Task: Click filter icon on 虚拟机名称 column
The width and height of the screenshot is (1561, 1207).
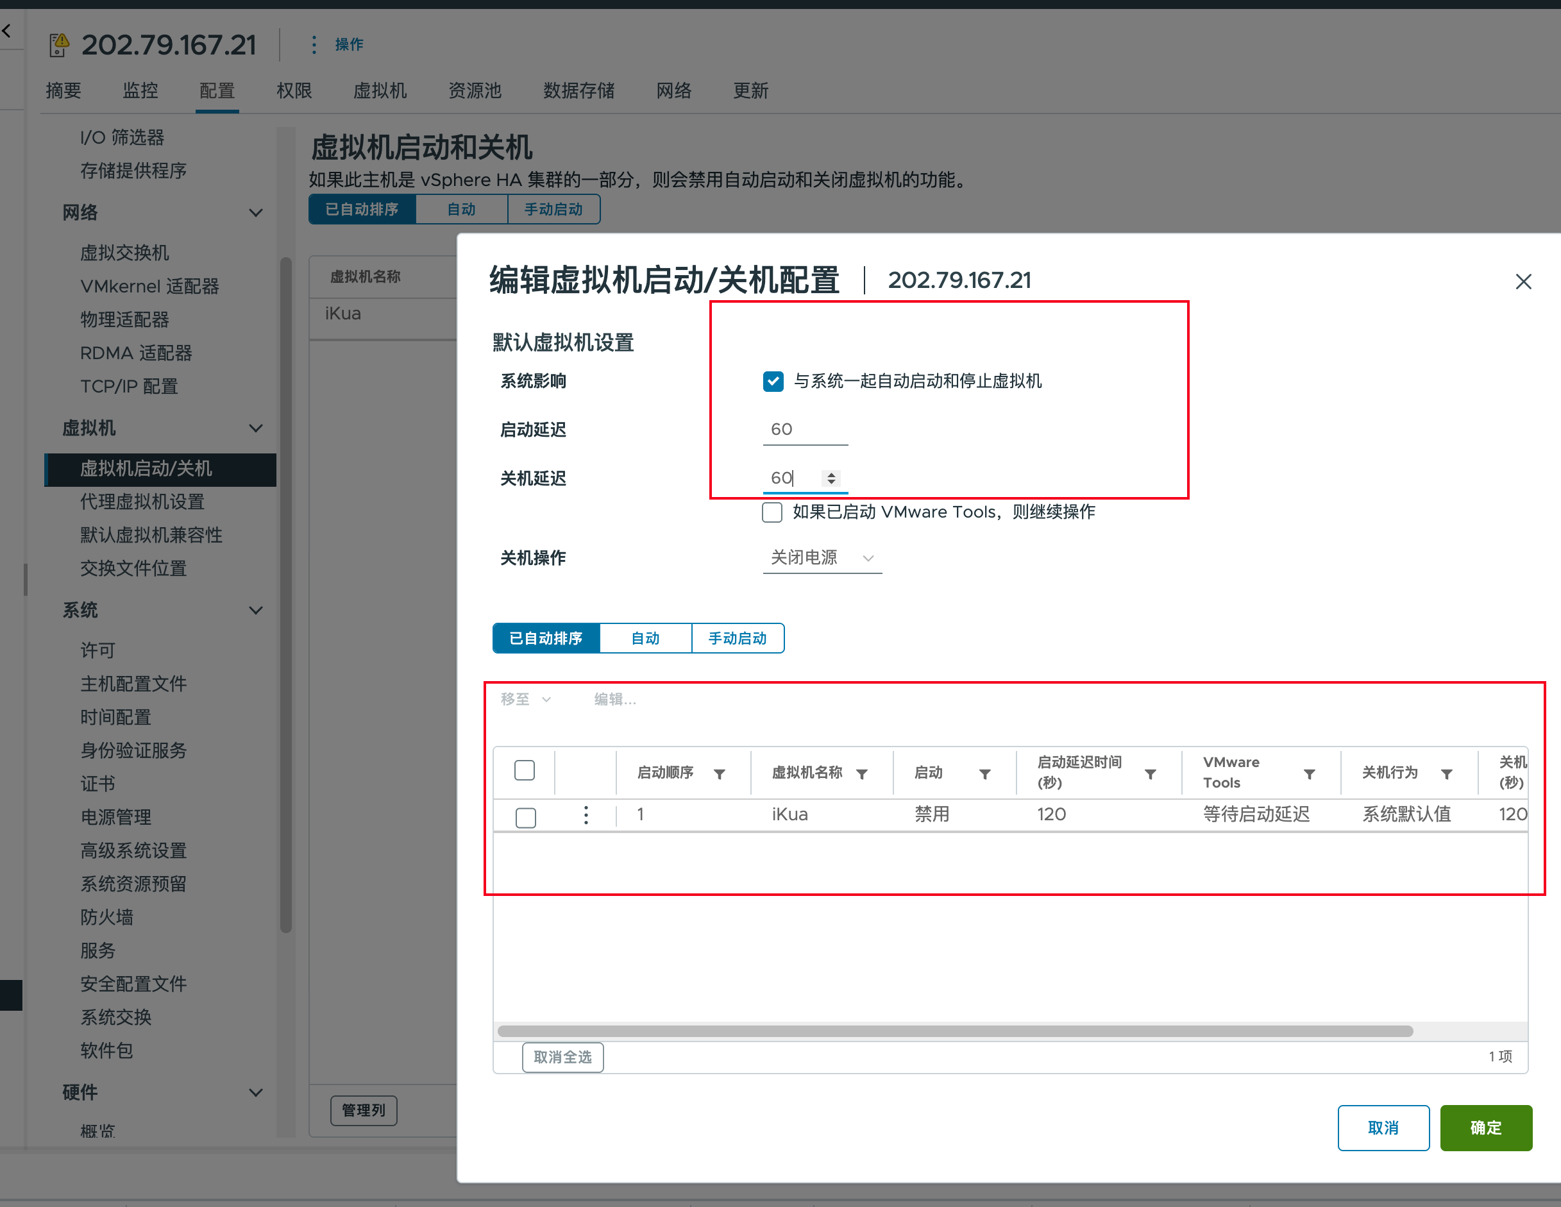Action: click(x=861, y=774)
